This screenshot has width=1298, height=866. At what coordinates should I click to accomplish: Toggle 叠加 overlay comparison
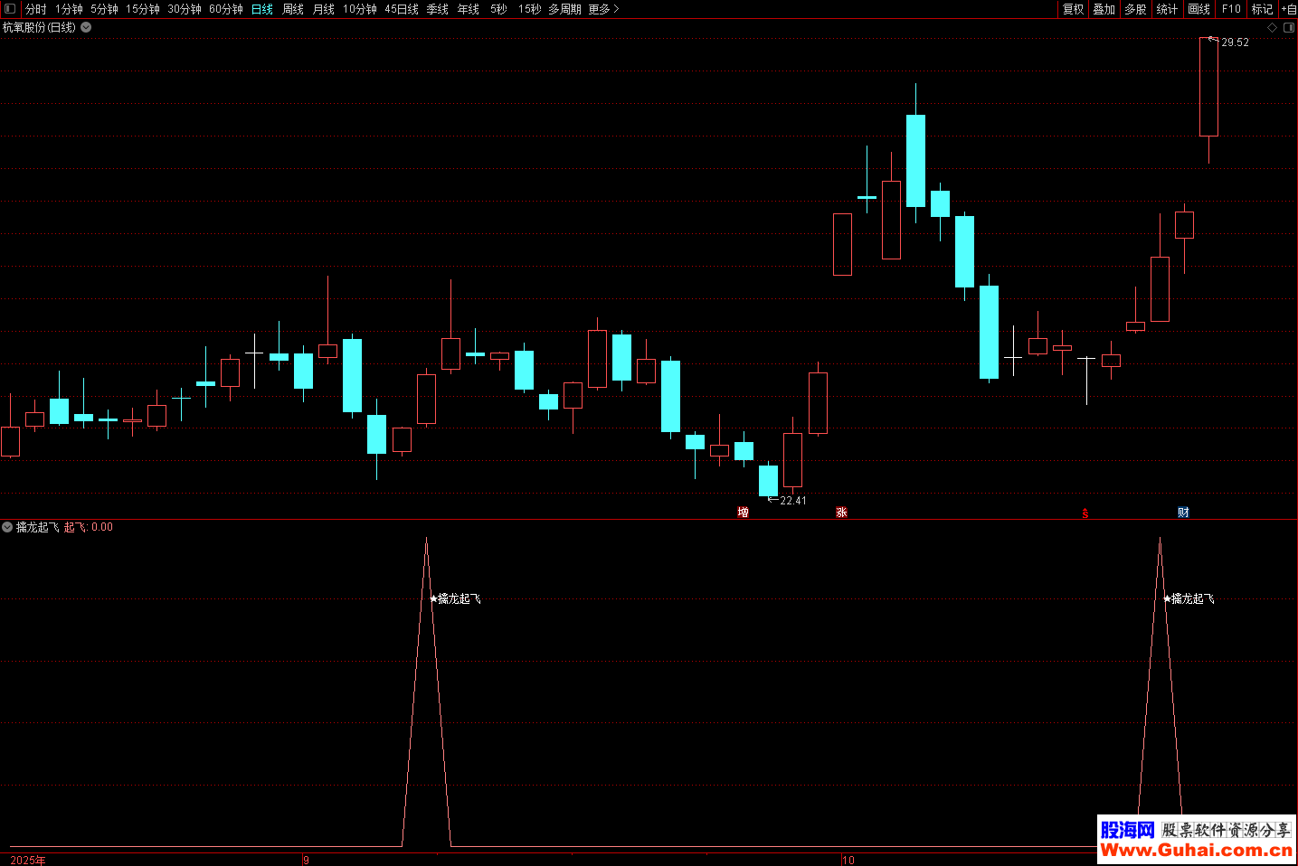(x=1104, y=9)
